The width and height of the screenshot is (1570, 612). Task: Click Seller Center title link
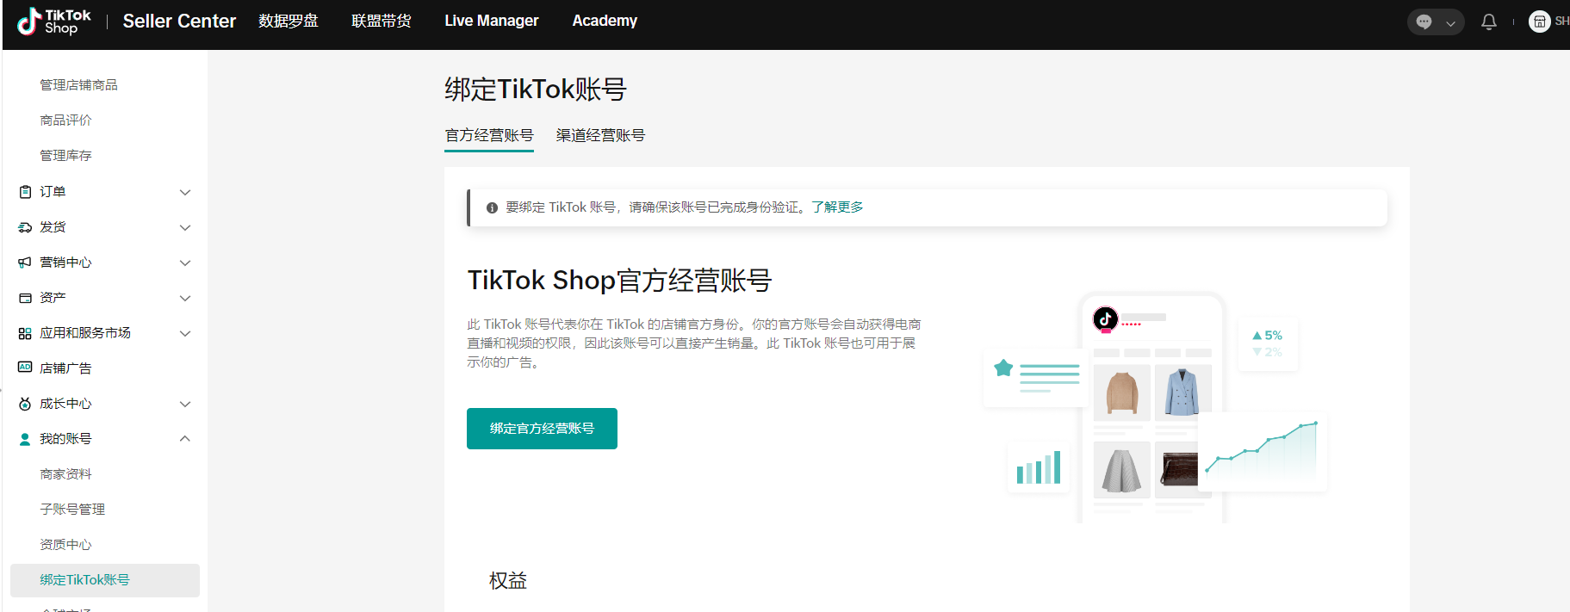point(179,22)
